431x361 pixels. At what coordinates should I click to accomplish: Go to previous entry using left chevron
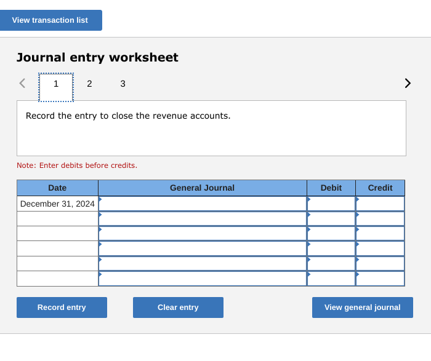click(x=22, y=83)
